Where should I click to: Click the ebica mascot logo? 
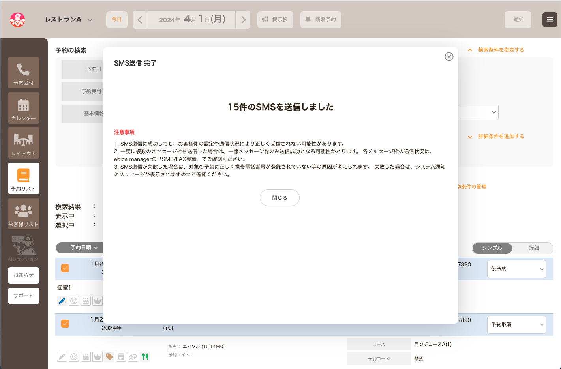pyautogui.click(x=17, y=20)
